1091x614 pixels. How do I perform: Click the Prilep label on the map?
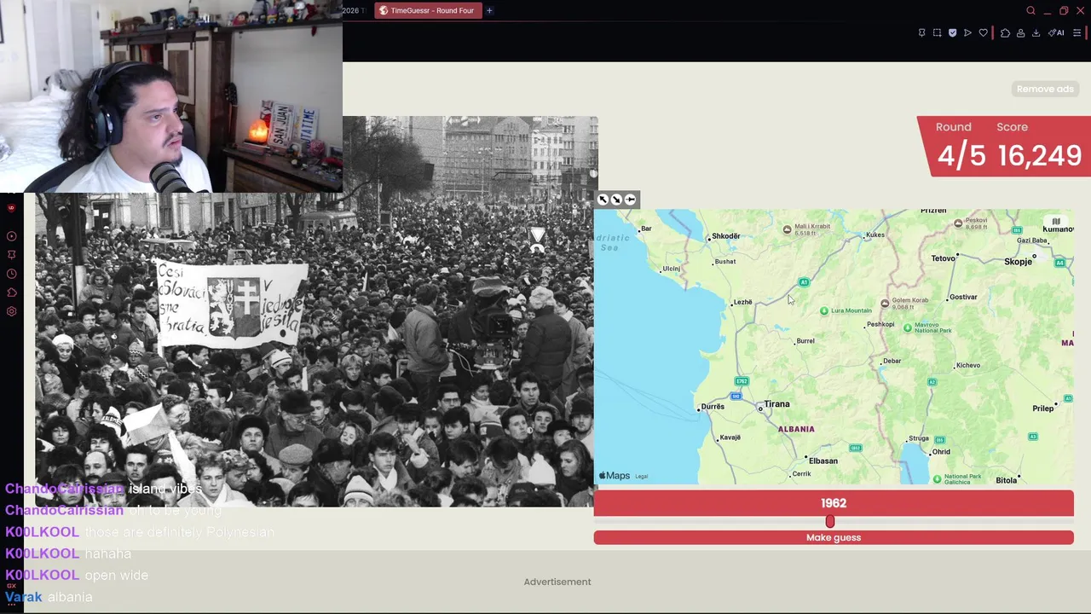click(x=1043, y=408)
